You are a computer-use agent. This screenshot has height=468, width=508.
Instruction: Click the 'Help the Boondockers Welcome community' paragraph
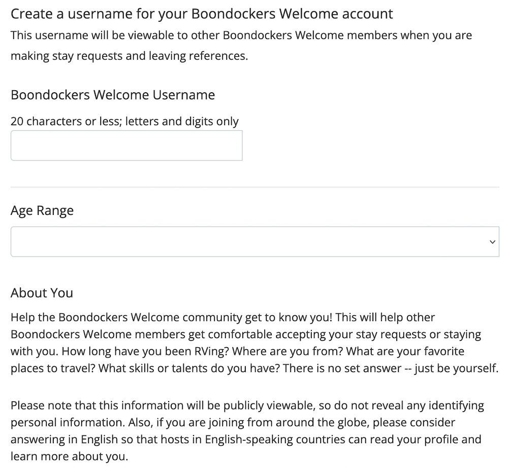[x=255, y=343]
